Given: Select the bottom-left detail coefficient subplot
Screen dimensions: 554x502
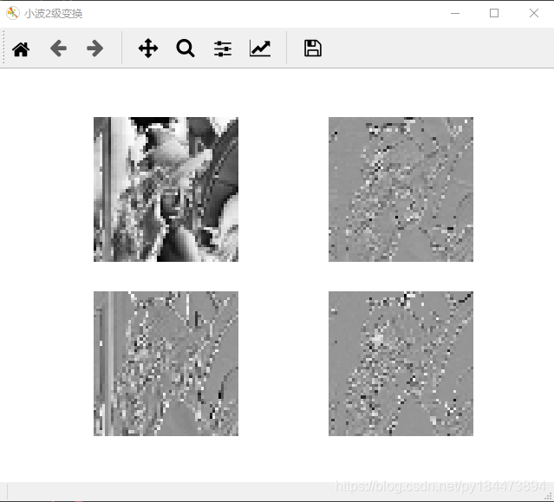Looking at the screenshot, I should pyautogui.click(x=166, y=363).
